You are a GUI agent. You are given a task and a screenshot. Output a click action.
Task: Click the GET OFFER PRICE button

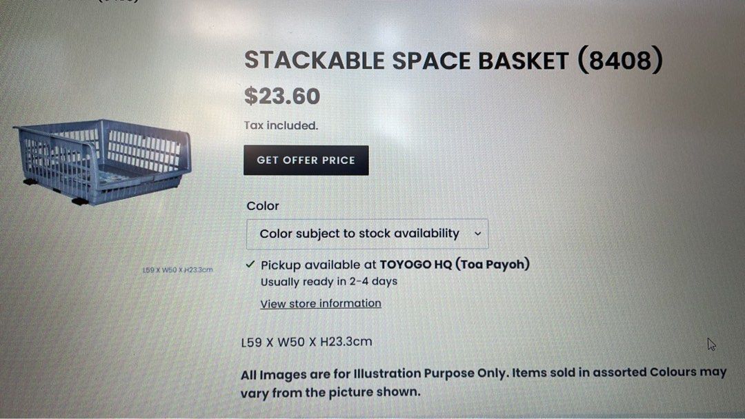tap(306, 160)
